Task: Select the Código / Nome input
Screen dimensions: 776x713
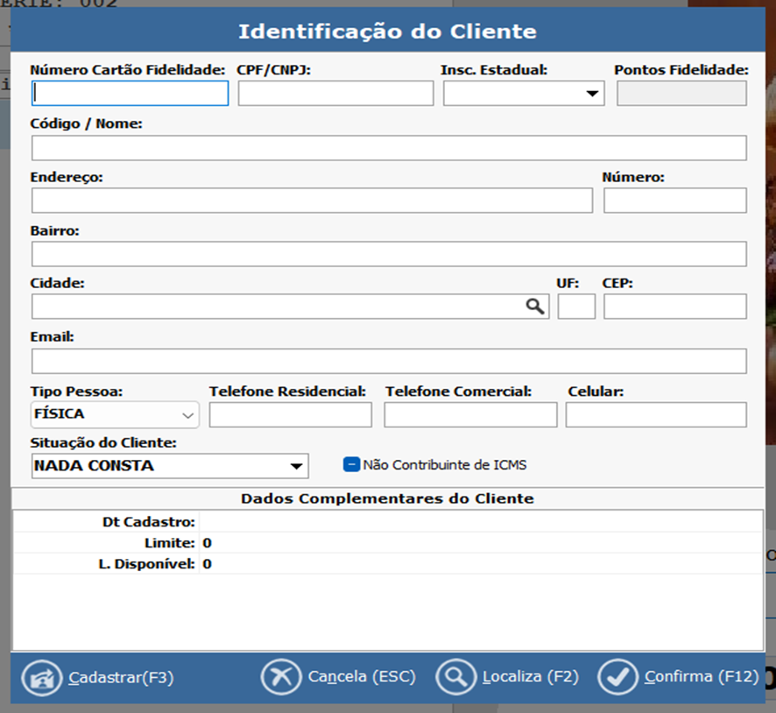Action: (x=389, y=148)
